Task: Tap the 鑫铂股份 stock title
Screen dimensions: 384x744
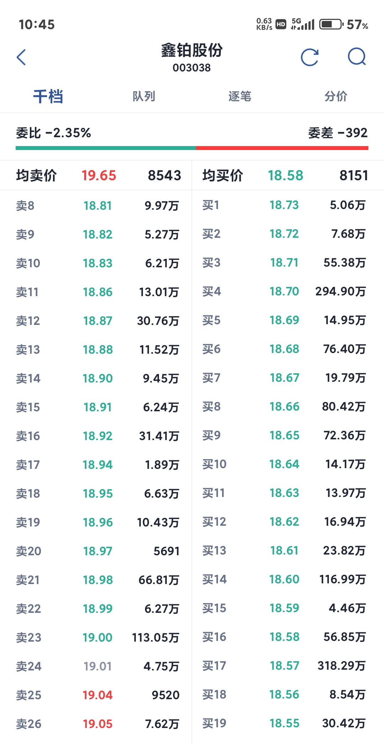Action: pyautogui.click(x=192, y=50)
